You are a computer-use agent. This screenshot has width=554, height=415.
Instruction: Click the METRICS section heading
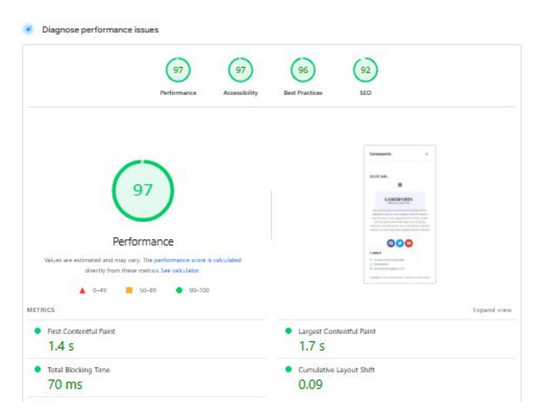tap(40, 310)
